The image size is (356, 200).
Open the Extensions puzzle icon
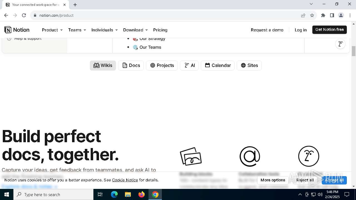(323, 15)
